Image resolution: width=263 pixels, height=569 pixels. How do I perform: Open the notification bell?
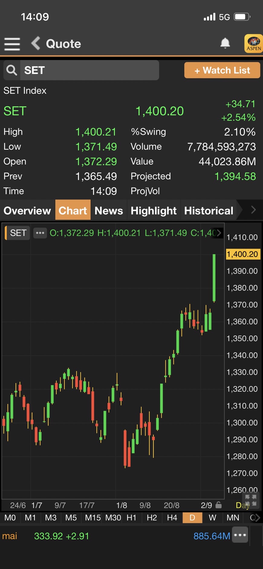pyautogui.click(x=225, y=44)
